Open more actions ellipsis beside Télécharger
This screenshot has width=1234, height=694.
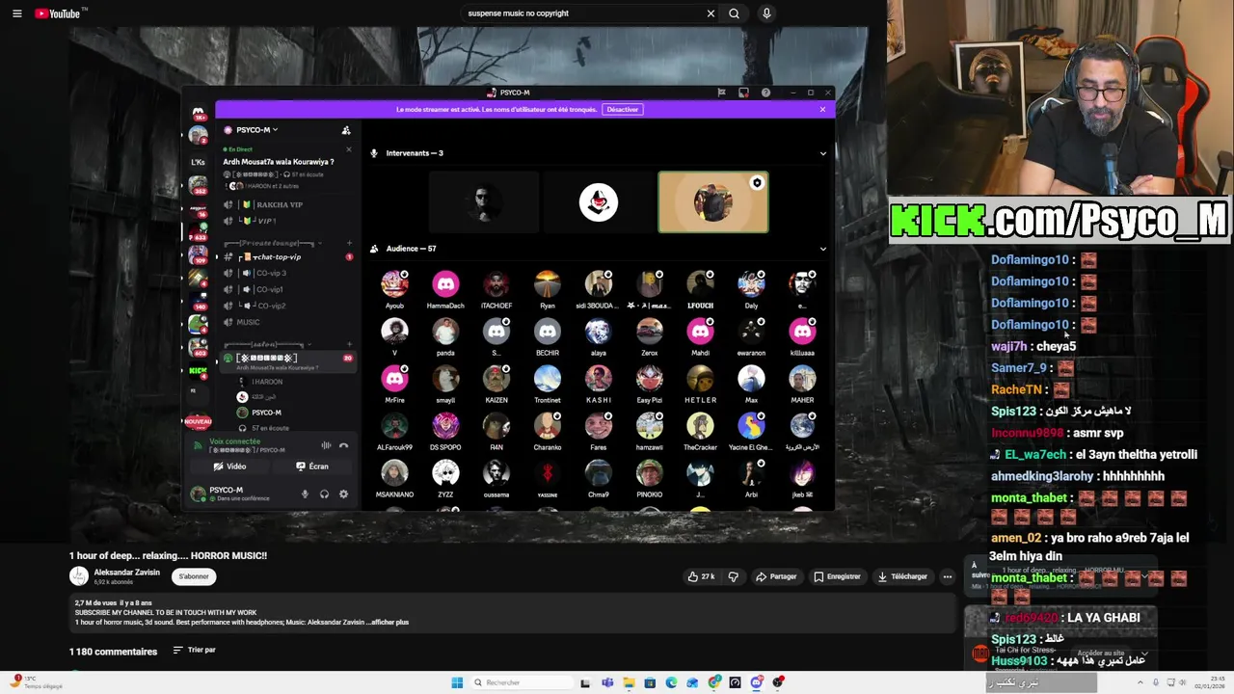point(947,576)
